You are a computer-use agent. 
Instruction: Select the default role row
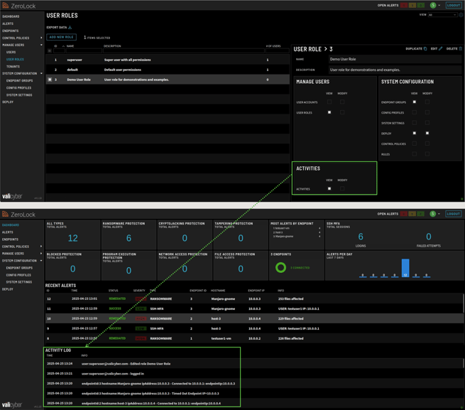[x=168, y=70]
